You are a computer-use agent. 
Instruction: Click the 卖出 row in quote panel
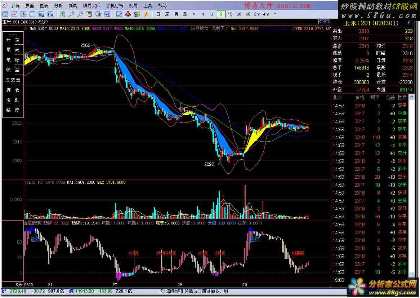pyautogui.click(x=372, y=31)
